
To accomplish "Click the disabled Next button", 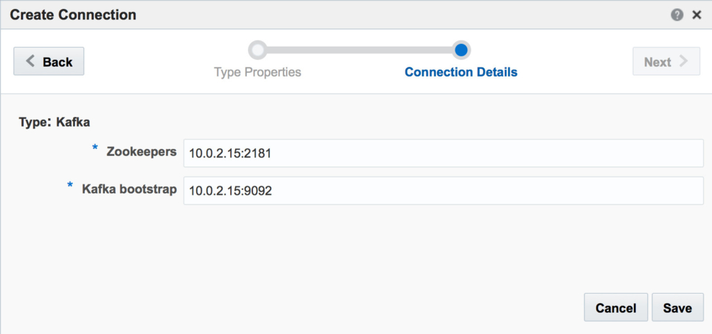I will coord(666,61).
